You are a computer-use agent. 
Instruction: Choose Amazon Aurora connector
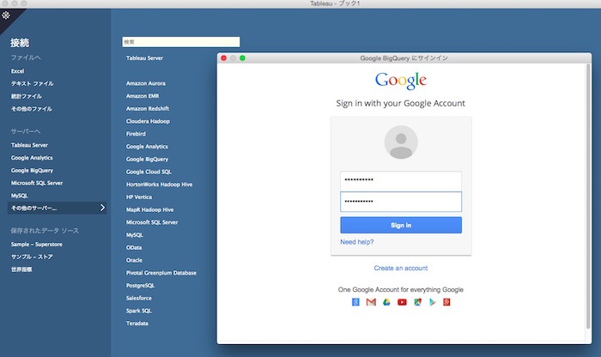[146, 83]
